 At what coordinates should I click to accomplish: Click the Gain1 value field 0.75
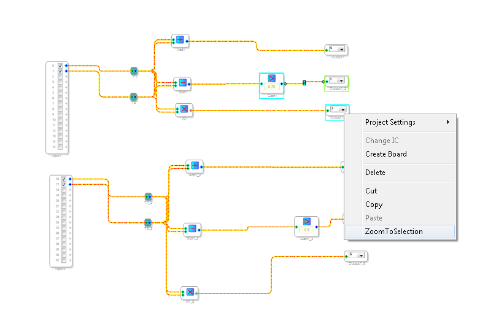click(272, 87)
